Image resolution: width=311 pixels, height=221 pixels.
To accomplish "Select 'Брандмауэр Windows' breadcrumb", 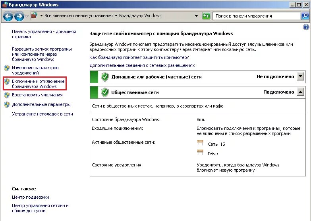I will [x=140, y=16].
